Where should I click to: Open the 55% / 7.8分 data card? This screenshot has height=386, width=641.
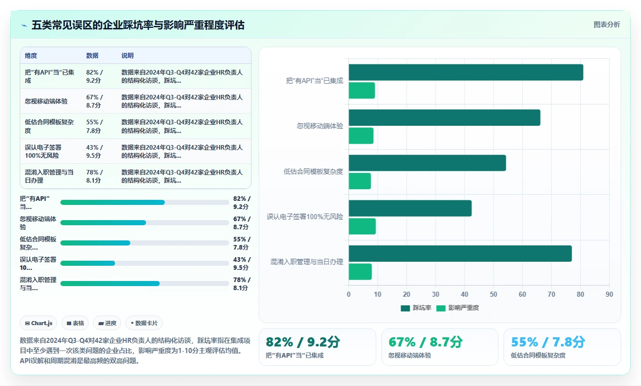562,347
